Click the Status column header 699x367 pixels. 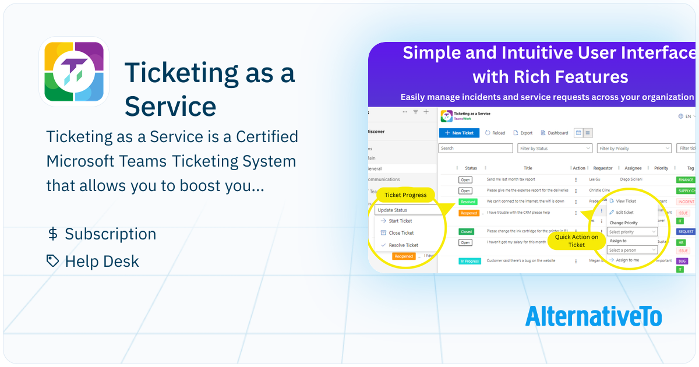pyautogui.click(x=471, y=168)
